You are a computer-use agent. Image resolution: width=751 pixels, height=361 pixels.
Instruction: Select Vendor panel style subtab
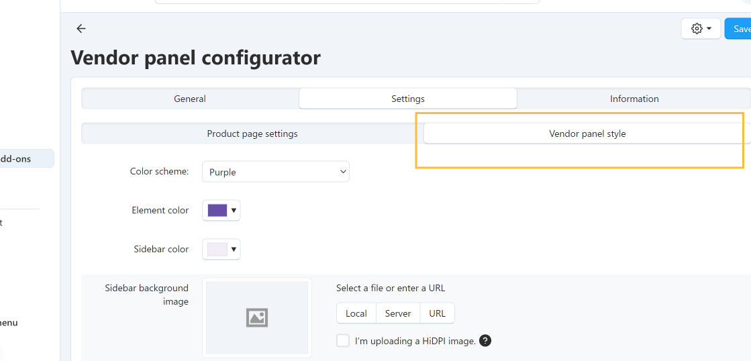coord(587,134)
